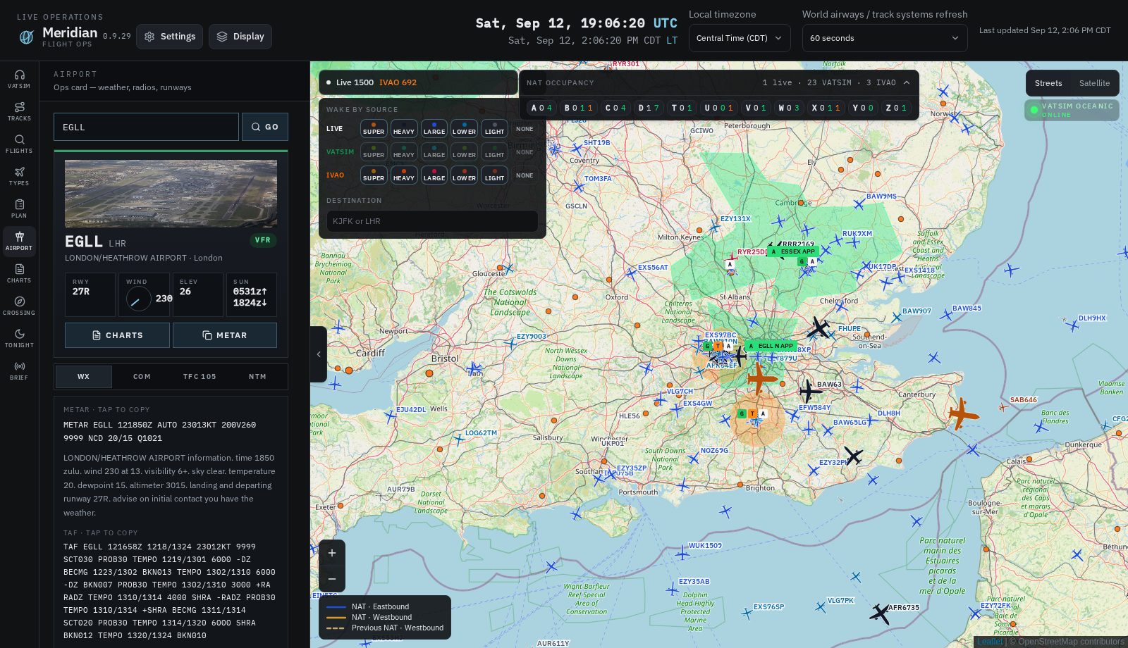Open airport CHARTS button
Viewport: 1128px width, 648px height.
(117, 335)
